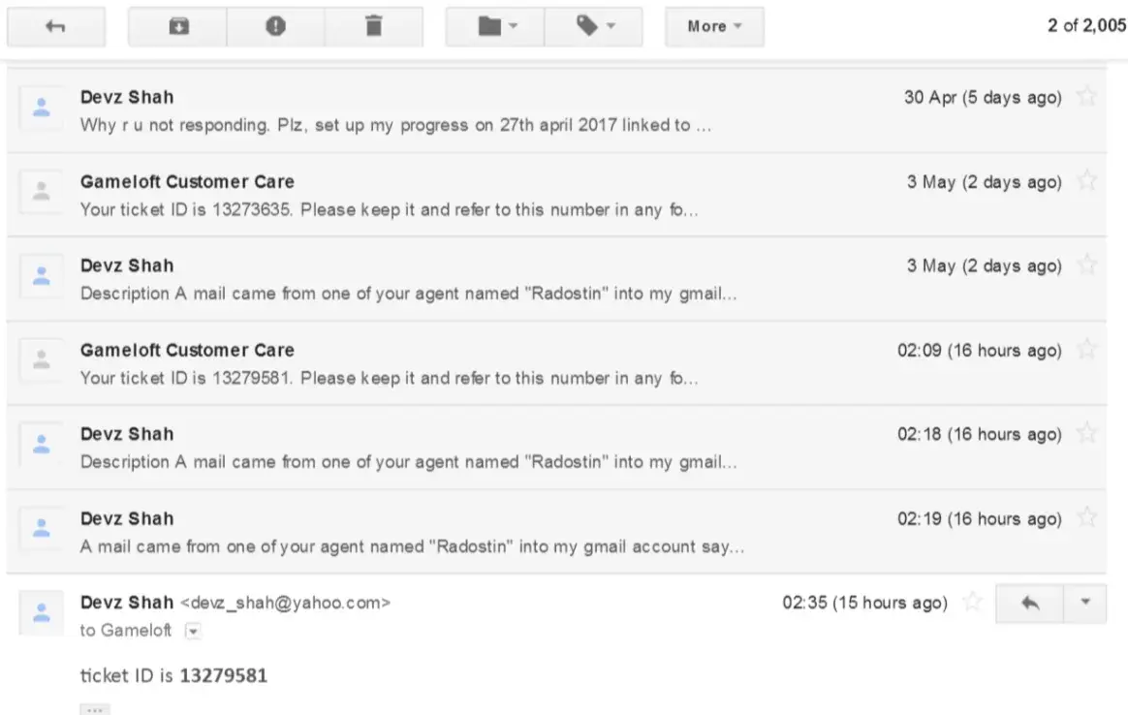Viewport: 1128px width, 715px height.
Task: Report the conversation as spam
Action: click(276, 27)
